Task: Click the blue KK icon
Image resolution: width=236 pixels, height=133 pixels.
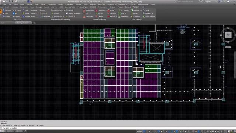Action: pyautogui.click(x=14, y=13)
